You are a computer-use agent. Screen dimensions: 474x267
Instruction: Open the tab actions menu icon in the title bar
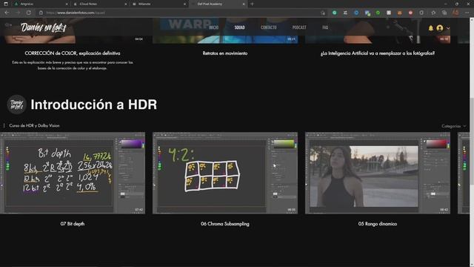[6, 4]
